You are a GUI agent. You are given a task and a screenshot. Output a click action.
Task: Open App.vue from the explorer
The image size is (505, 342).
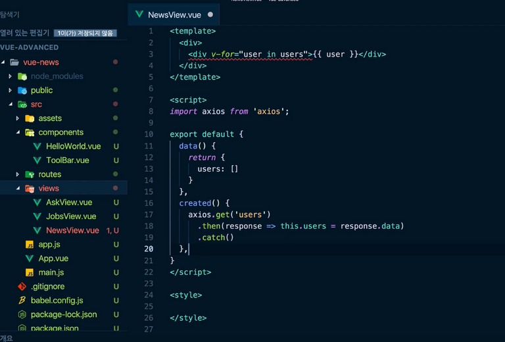(x=53, y=258)
